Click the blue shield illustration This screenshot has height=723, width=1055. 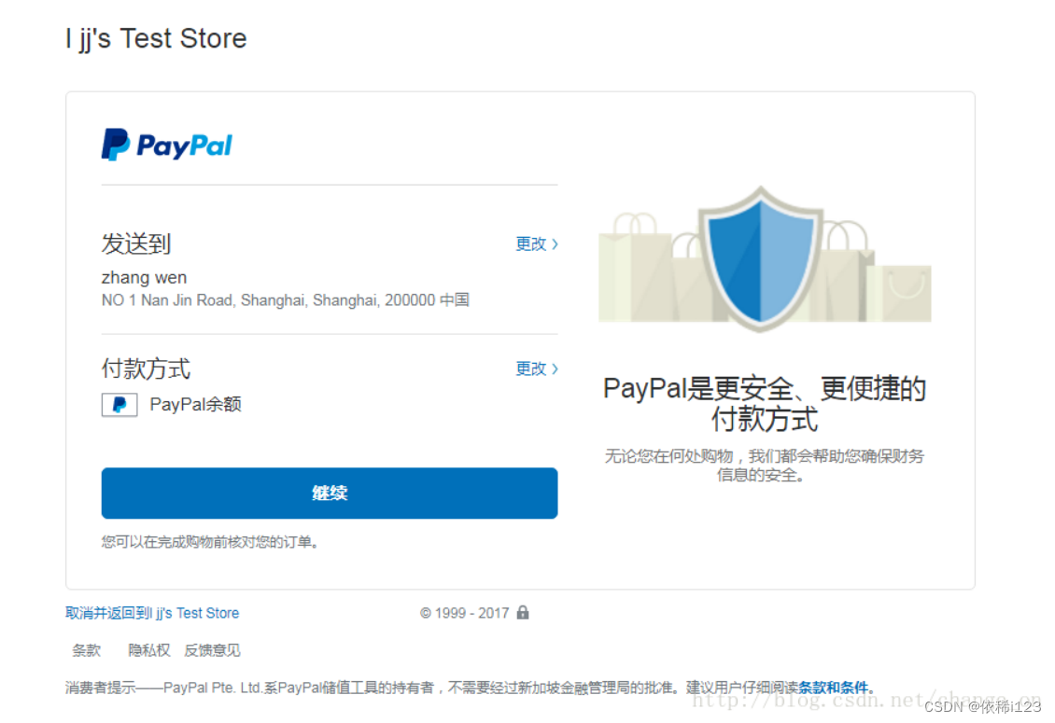tap(761, 259)
